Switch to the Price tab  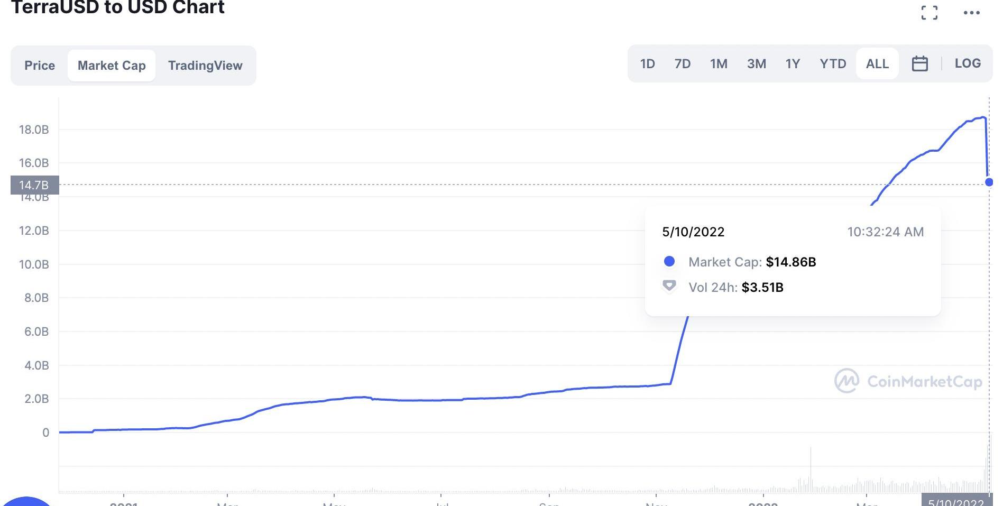40,66
